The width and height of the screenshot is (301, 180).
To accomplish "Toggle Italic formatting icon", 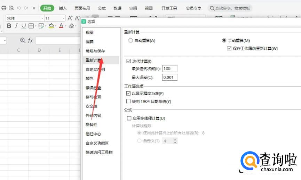I will (x=16, y=26).
